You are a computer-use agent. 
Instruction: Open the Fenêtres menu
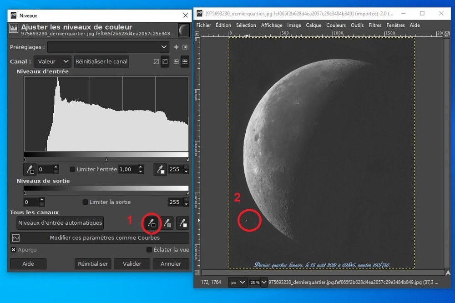pos(395,25)
